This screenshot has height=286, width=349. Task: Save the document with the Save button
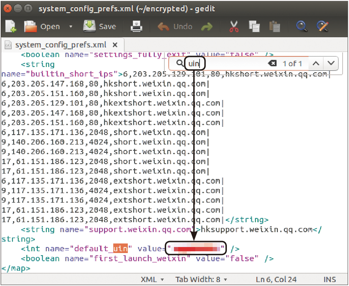coord(99,27)
